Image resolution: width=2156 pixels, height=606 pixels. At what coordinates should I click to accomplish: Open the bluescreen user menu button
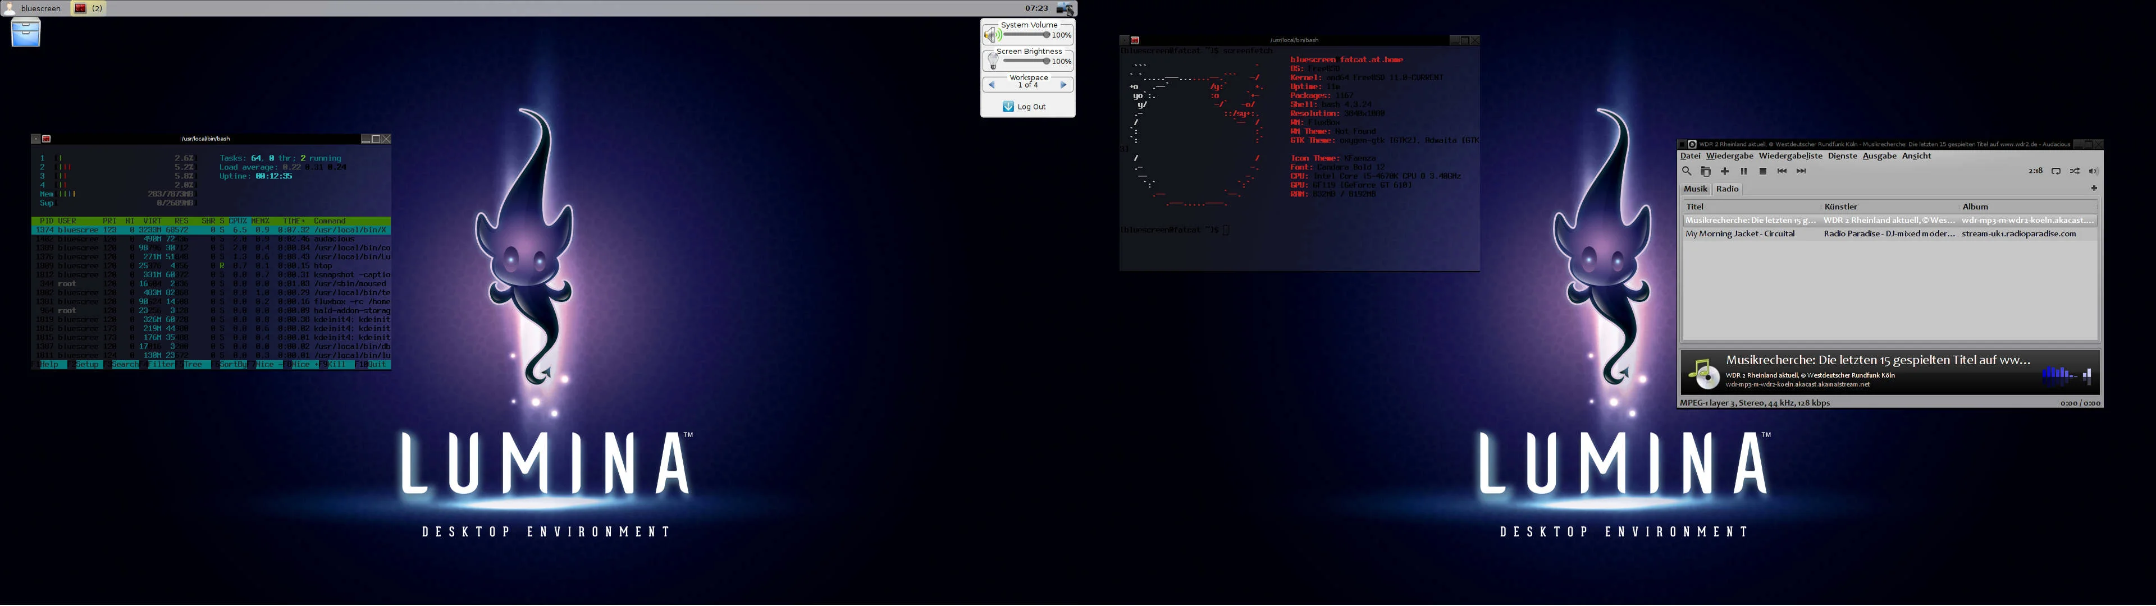click(34, 8)
